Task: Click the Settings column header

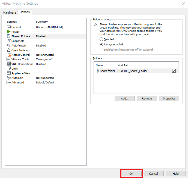Action: 12,22
